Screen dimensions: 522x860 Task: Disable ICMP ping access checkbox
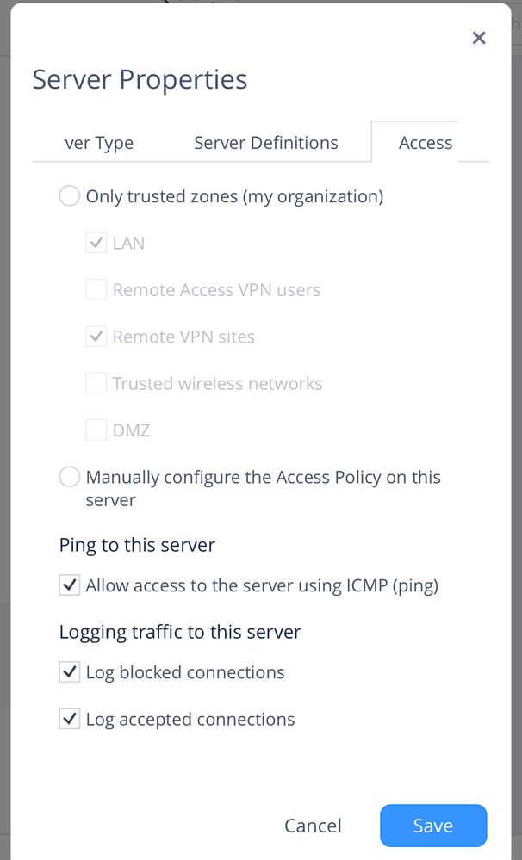[x=70, y=585]
